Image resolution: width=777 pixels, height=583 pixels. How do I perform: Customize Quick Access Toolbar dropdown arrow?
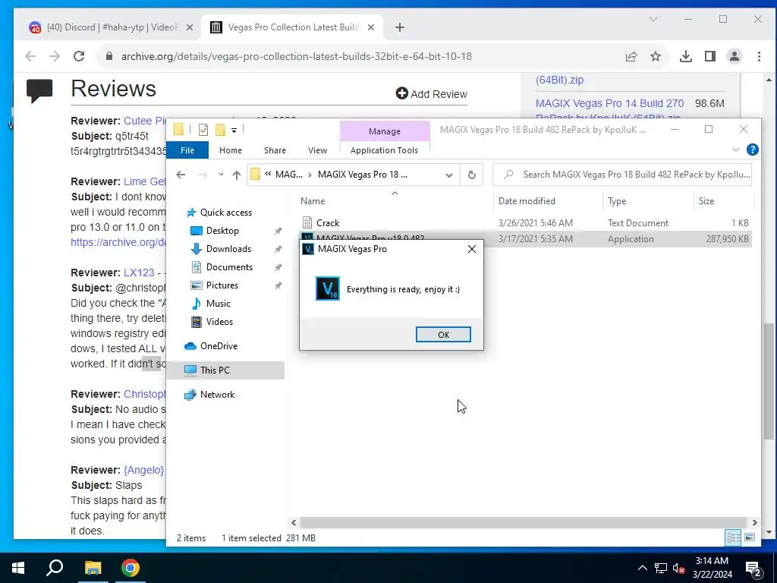(234, 131)
